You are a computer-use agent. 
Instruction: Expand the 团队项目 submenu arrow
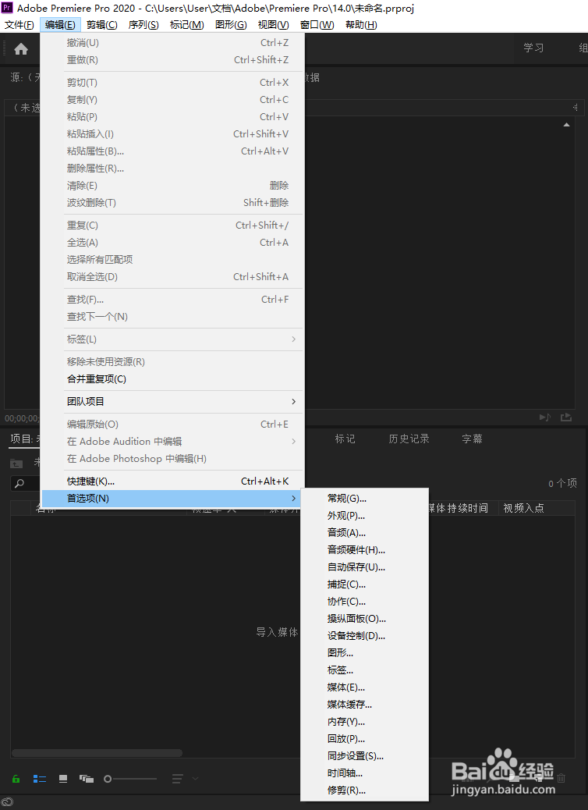click(294, 401)
